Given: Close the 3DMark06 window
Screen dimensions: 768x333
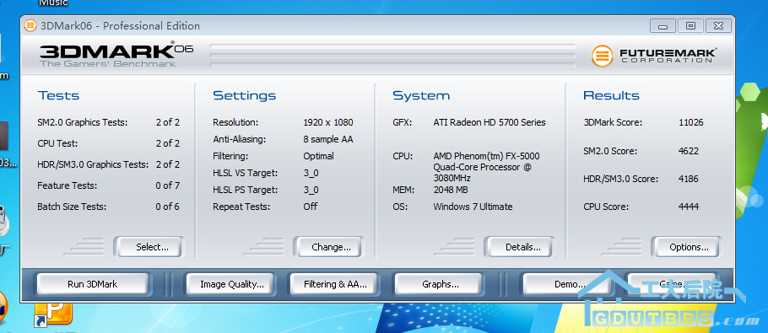Looking at the screenshot, I should 718,26.
